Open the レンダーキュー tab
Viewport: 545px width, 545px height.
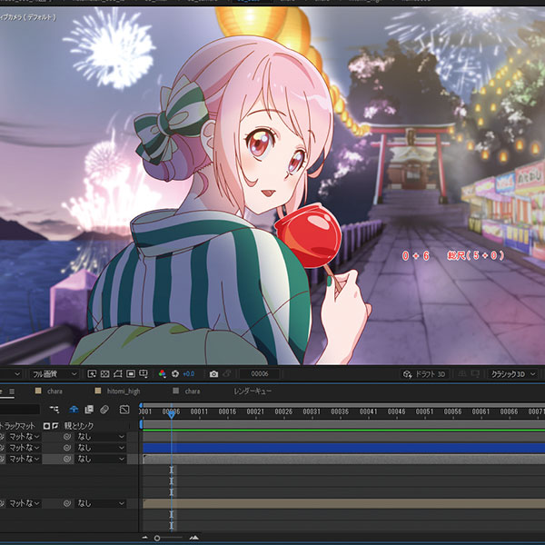point(253,391)
